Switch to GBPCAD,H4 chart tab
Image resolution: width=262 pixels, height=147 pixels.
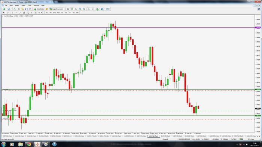68,136
